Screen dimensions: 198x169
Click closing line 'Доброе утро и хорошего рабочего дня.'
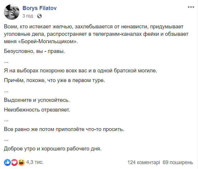pos(53,149)
